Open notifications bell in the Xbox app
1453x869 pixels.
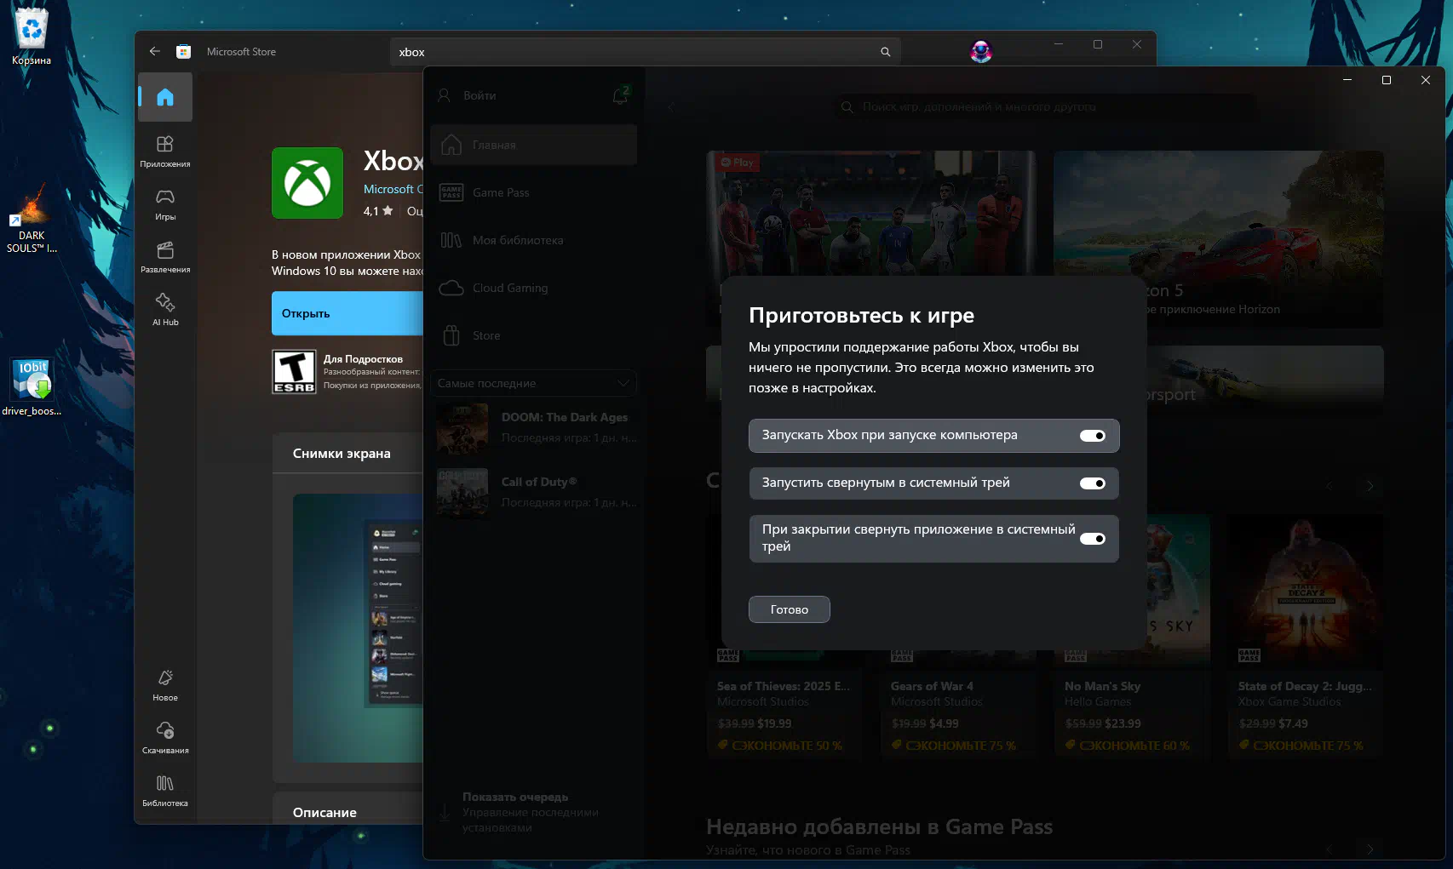620,95
